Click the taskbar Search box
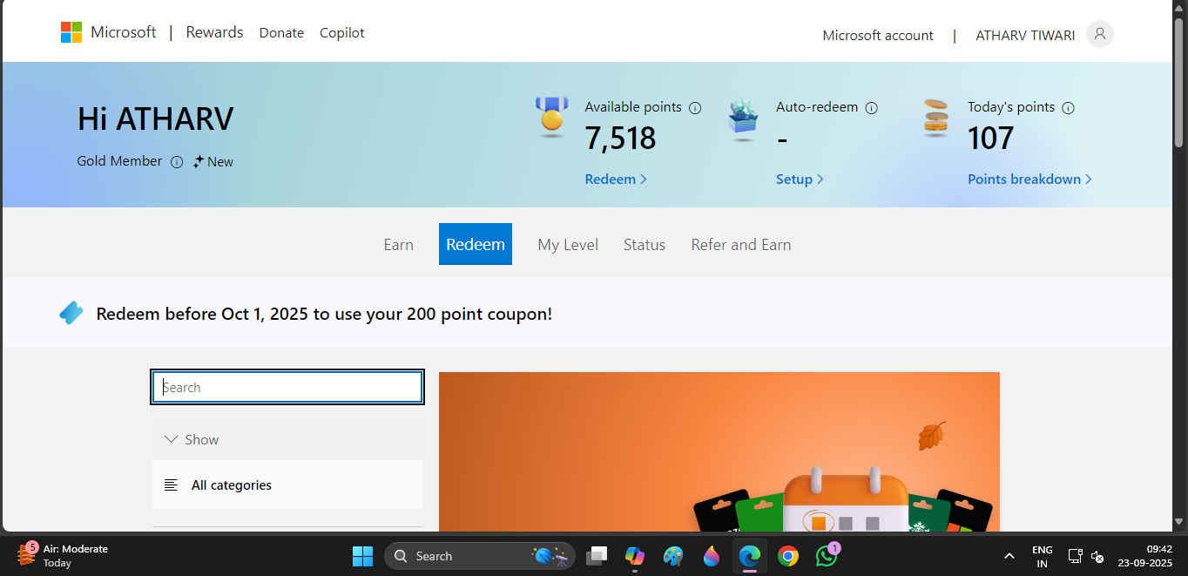The height and width of the screenshot is (576, 1188). tap(480, 556)
